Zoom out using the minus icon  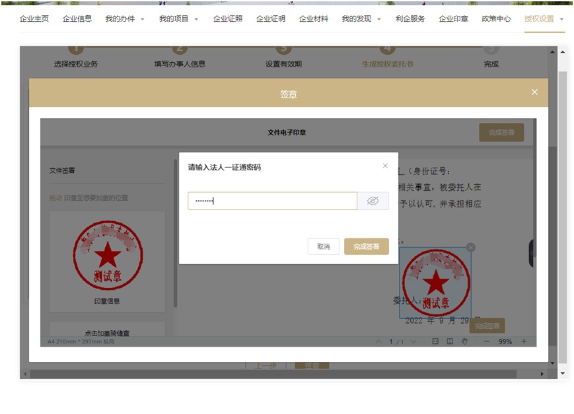pyautogui.click(x=487, y=341)
